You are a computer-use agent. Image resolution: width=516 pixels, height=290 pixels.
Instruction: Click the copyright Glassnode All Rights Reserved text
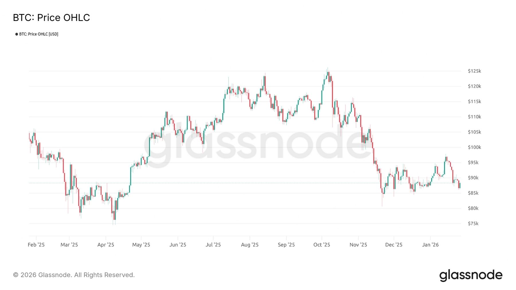(x=74, y=275)
